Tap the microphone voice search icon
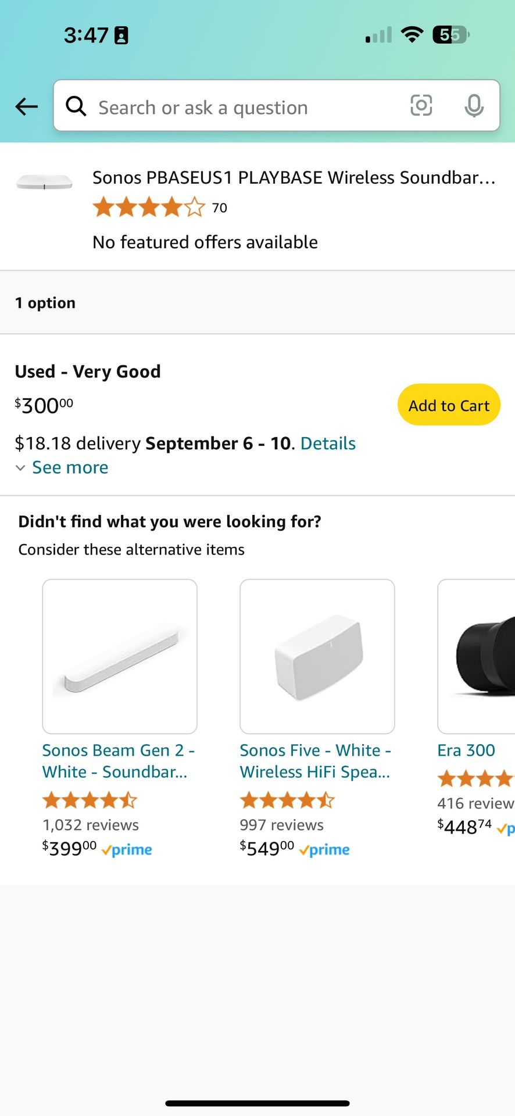The width and height of the screenshot is (515, 1116). tap(474, 106)
